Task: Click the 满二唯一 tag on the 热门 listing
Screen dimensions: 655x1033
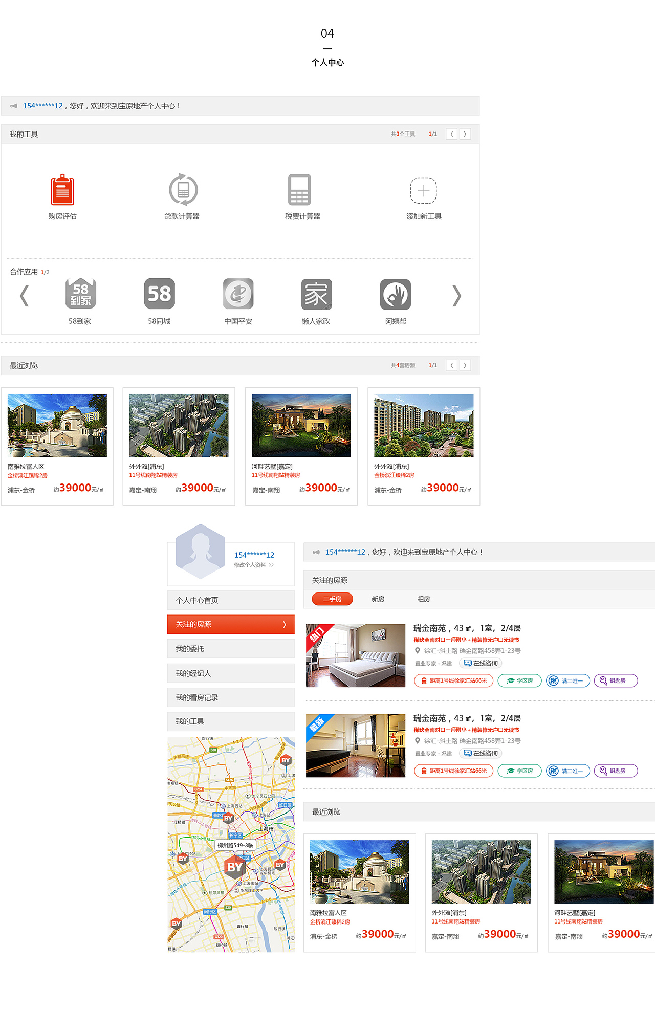Action: [x=568, y=680]
